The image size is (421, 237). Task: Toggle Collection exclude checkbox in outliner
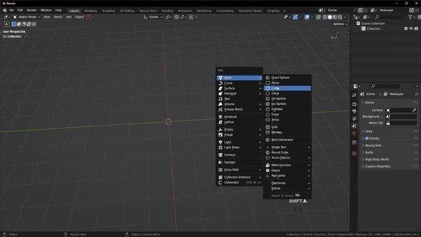[x=406, y=28]
